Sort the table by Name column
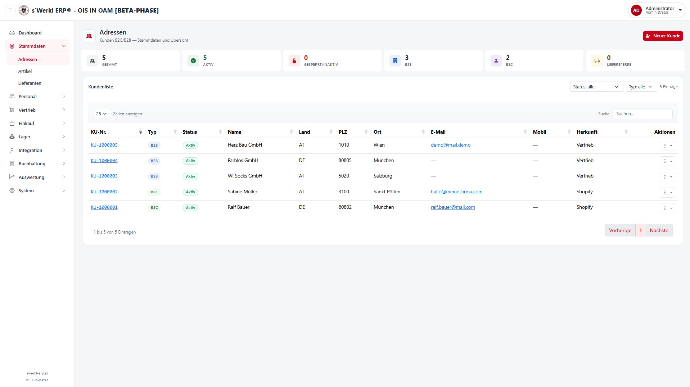Viewport: 690px width, 387px height. [260, 132]
